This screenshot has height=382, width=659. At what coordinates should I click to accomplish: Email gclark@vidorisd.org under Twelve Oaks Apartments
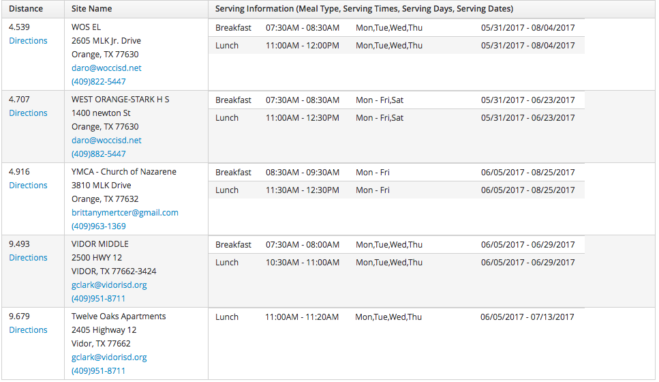coord(109,357)
